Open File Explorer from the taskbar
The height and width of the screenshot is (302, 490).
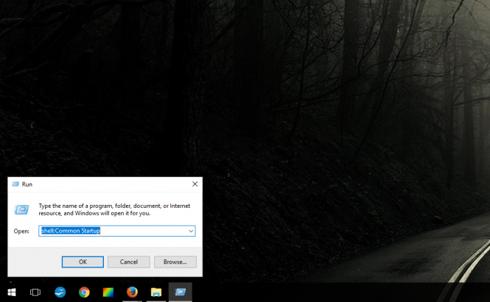[156, 292]
